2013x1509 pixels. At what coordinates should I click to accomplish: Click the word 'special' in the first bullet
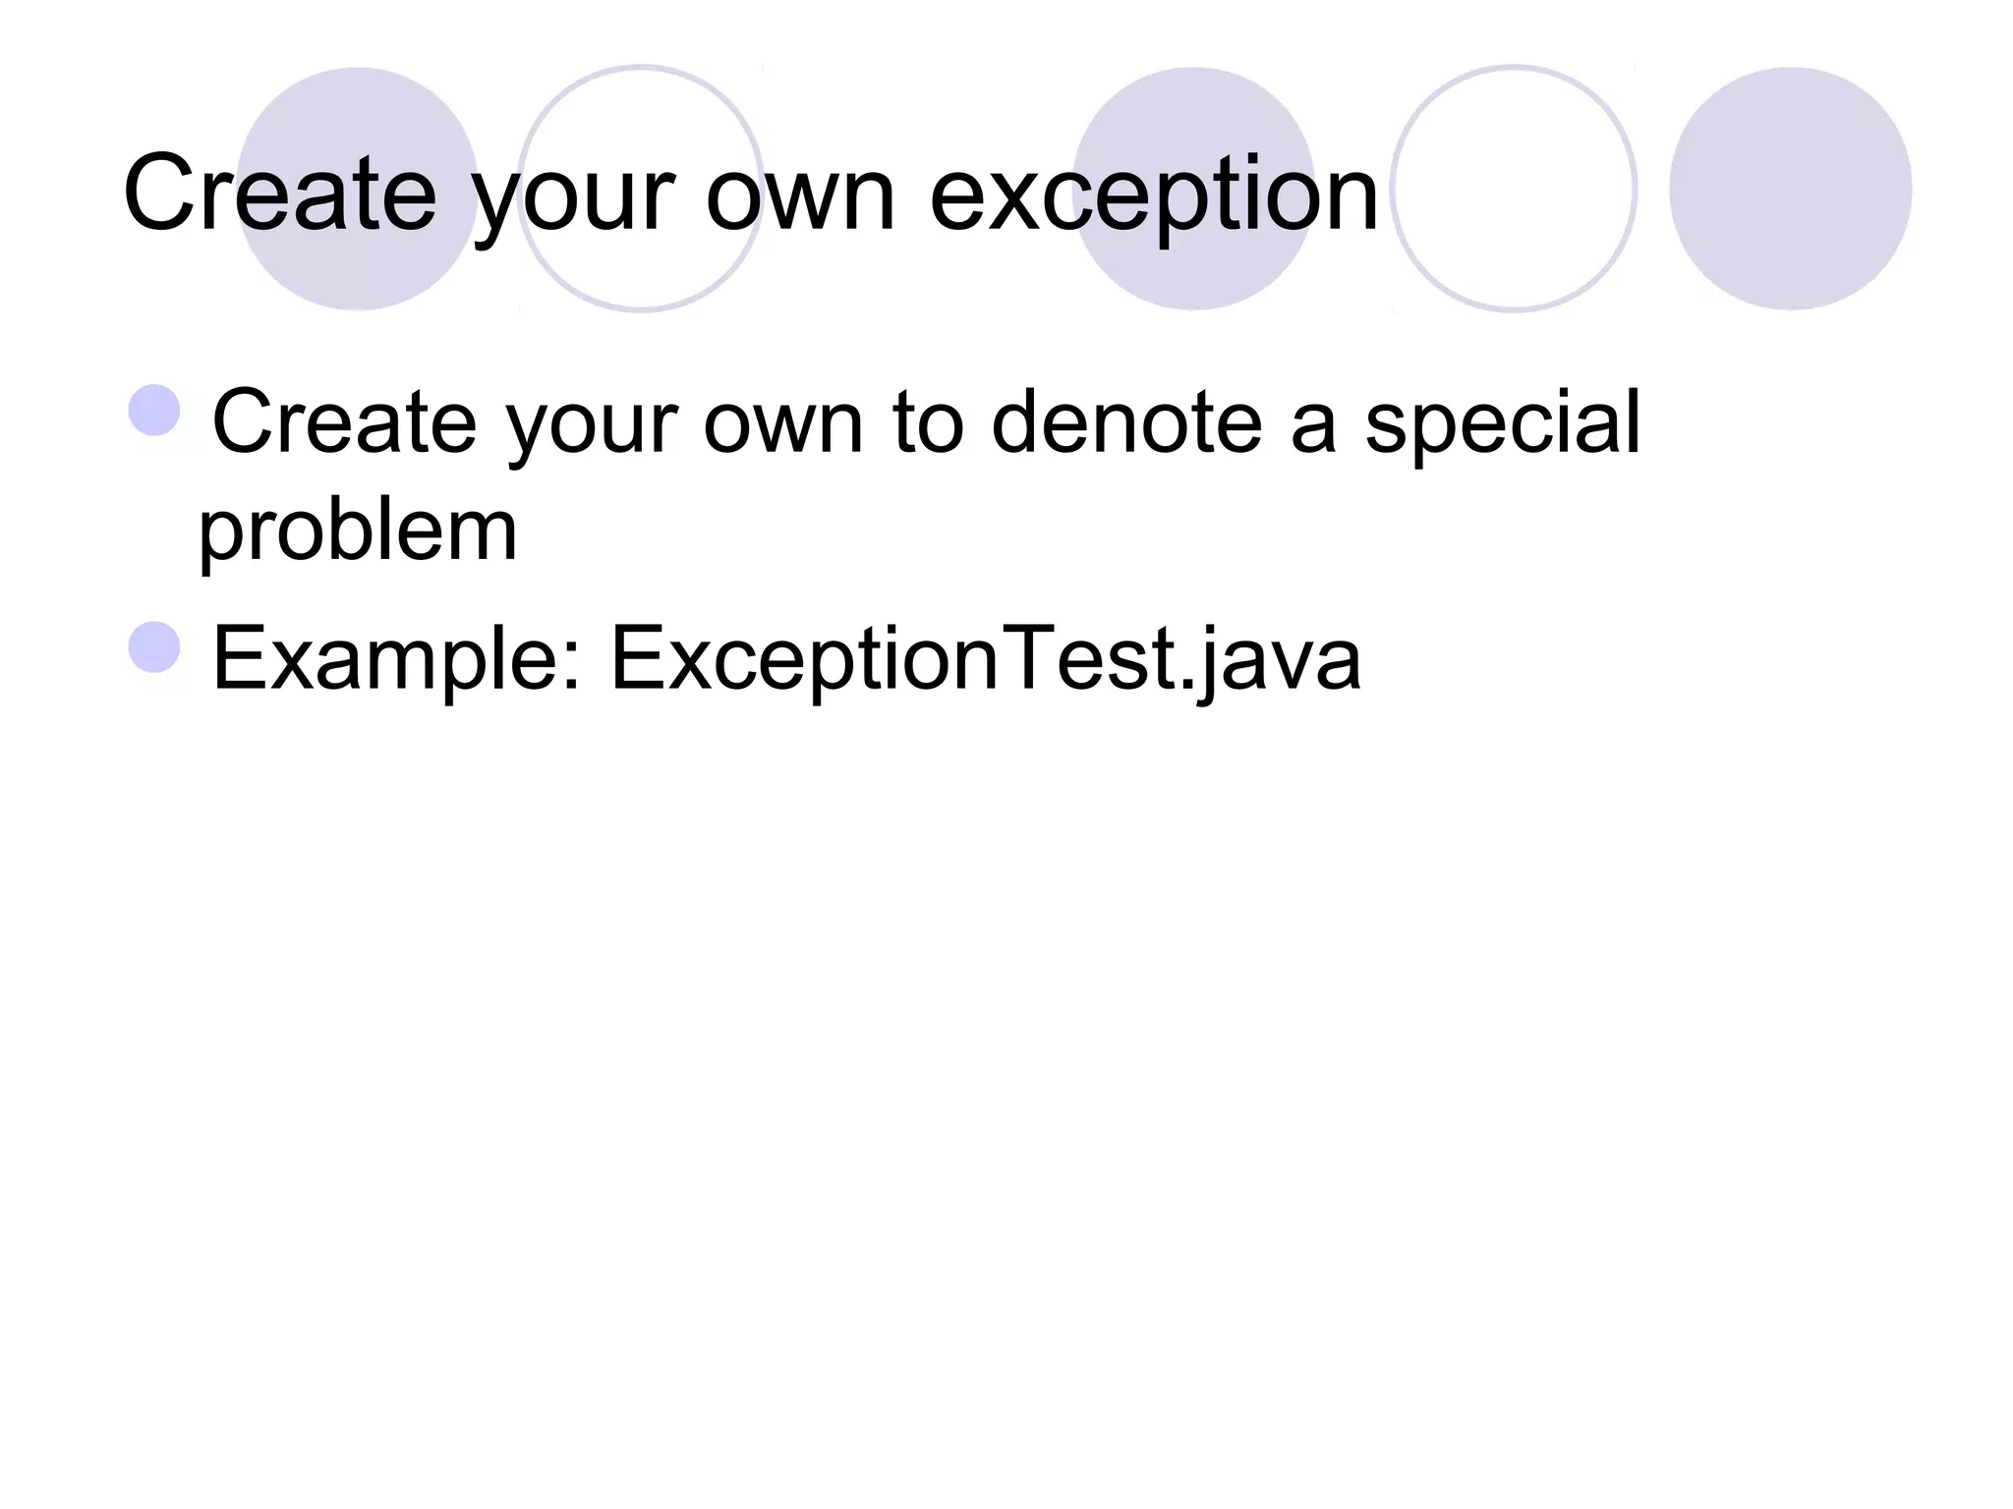click(x=1504, y=424)
